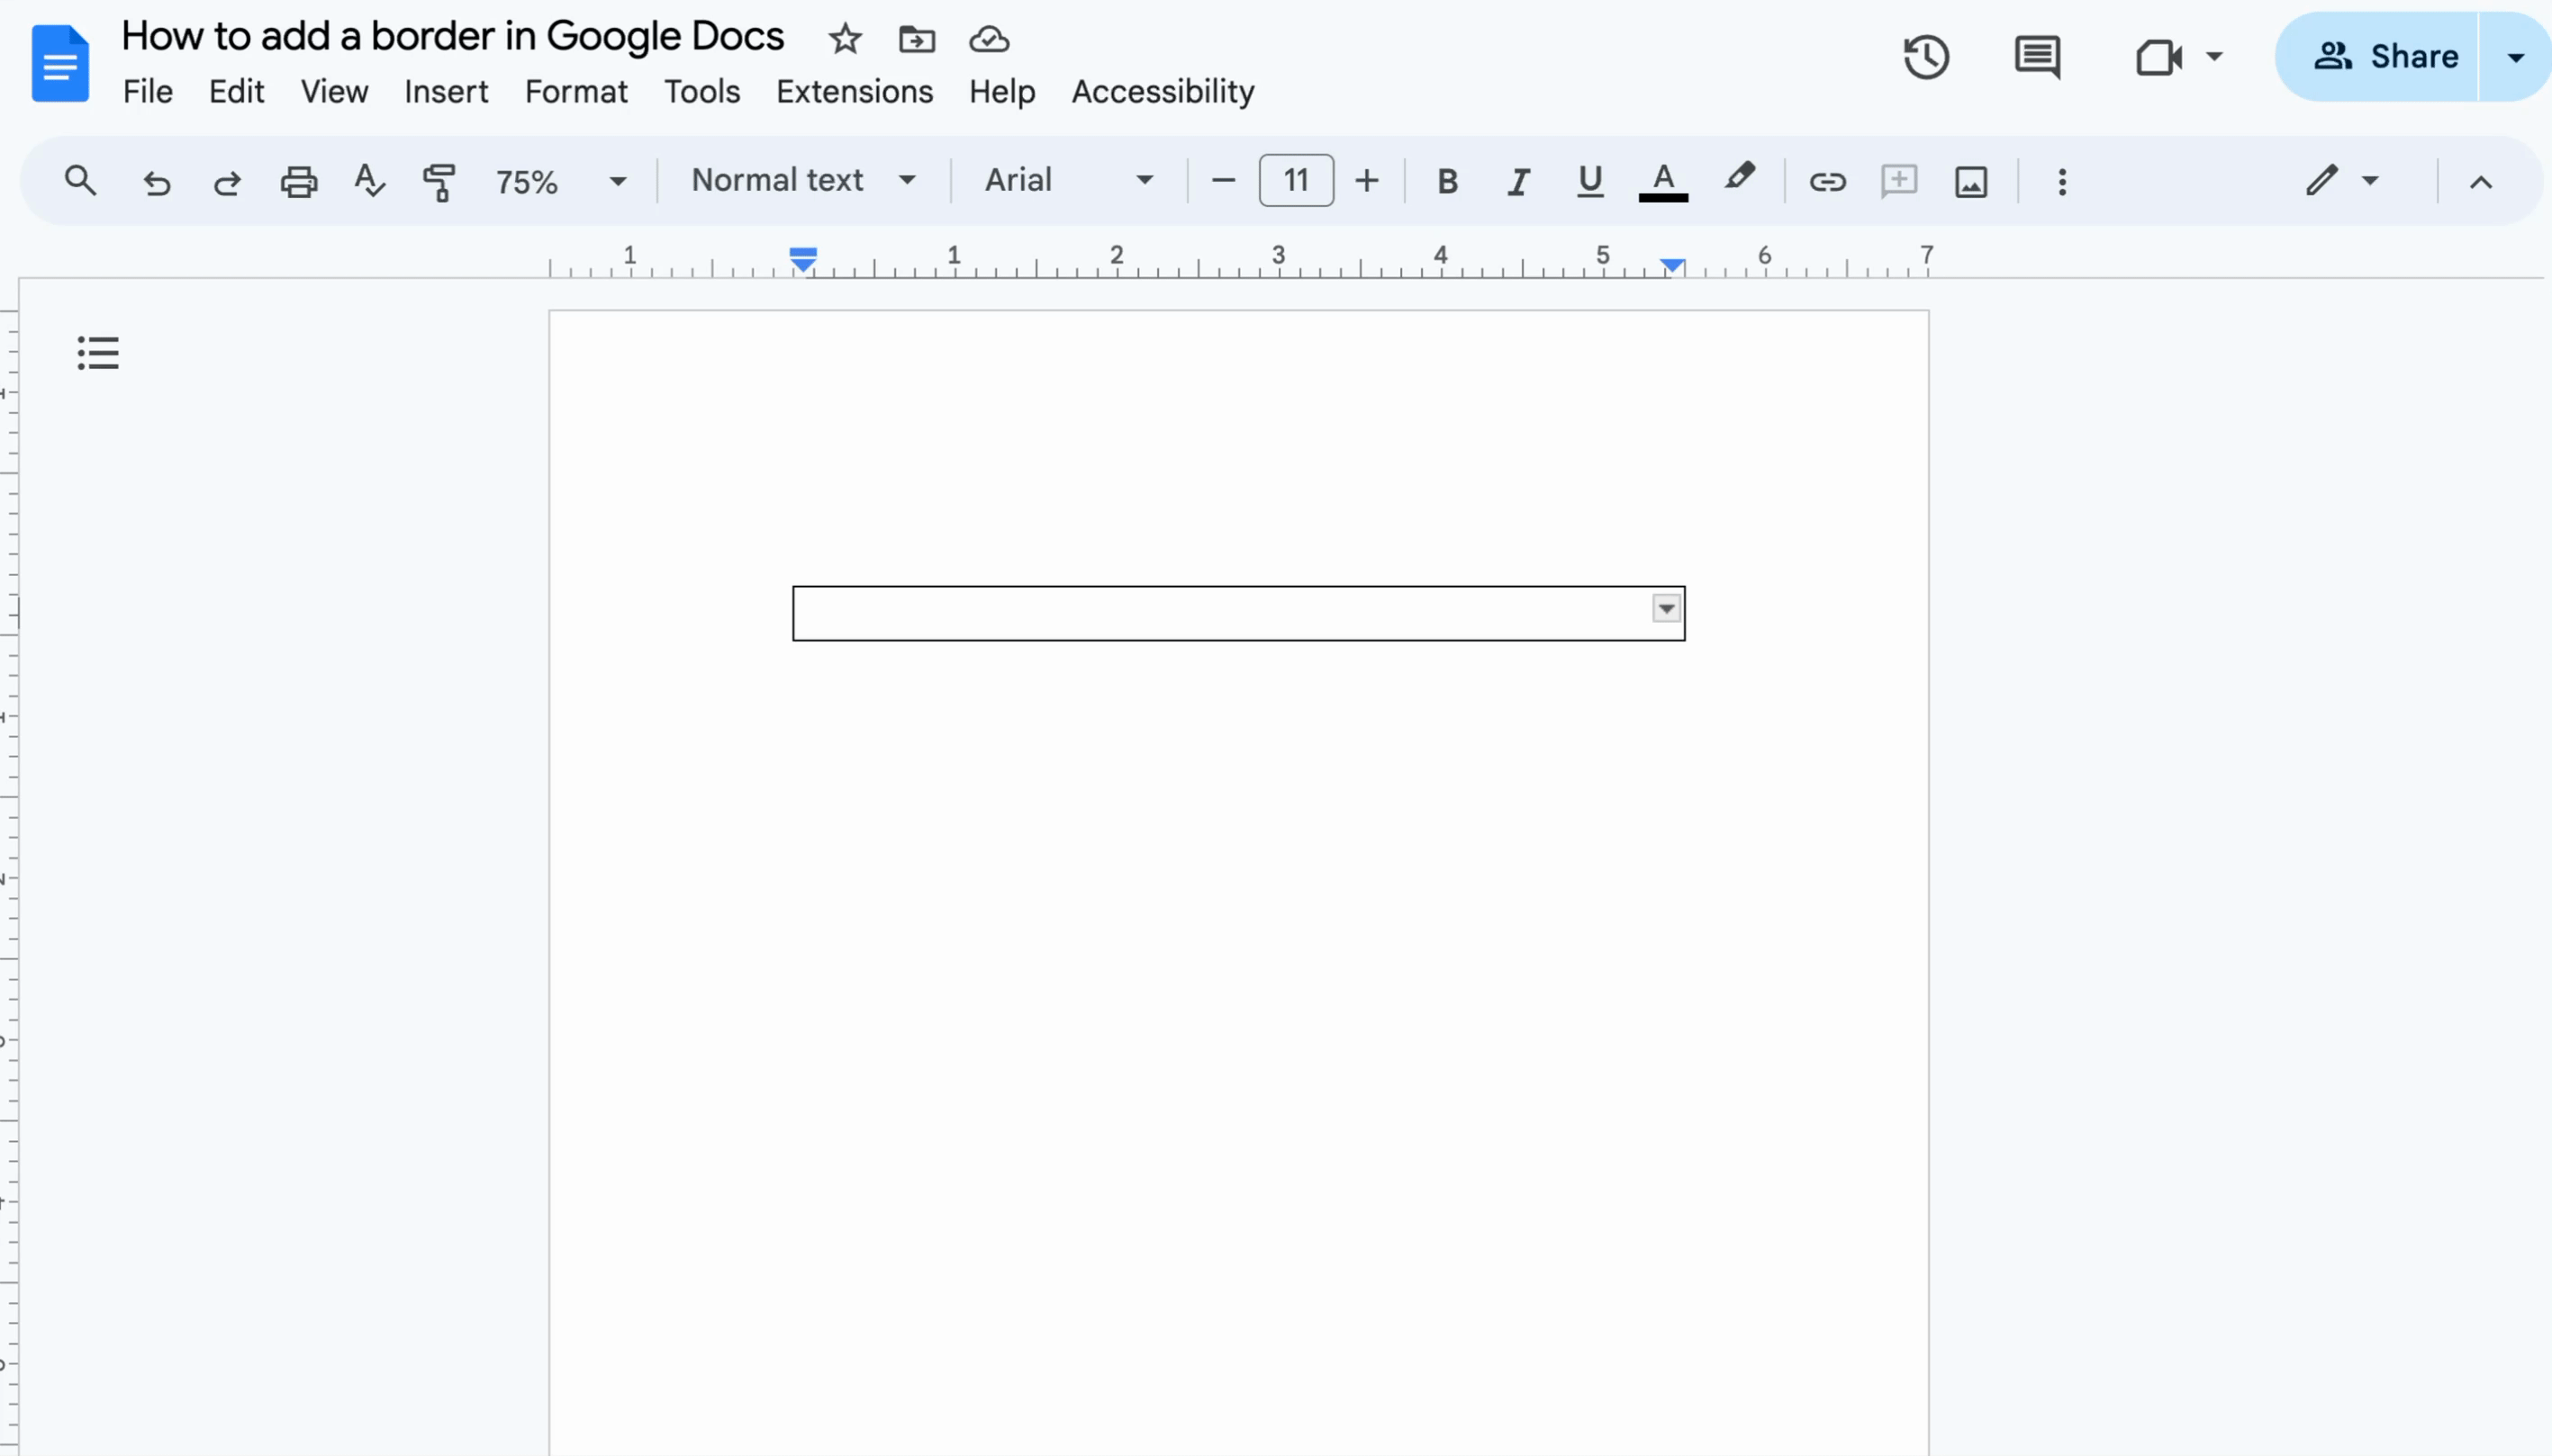This screenshot has height=1456, width=2552.
Task: Show the document outline
Action: tap(98, 353)
